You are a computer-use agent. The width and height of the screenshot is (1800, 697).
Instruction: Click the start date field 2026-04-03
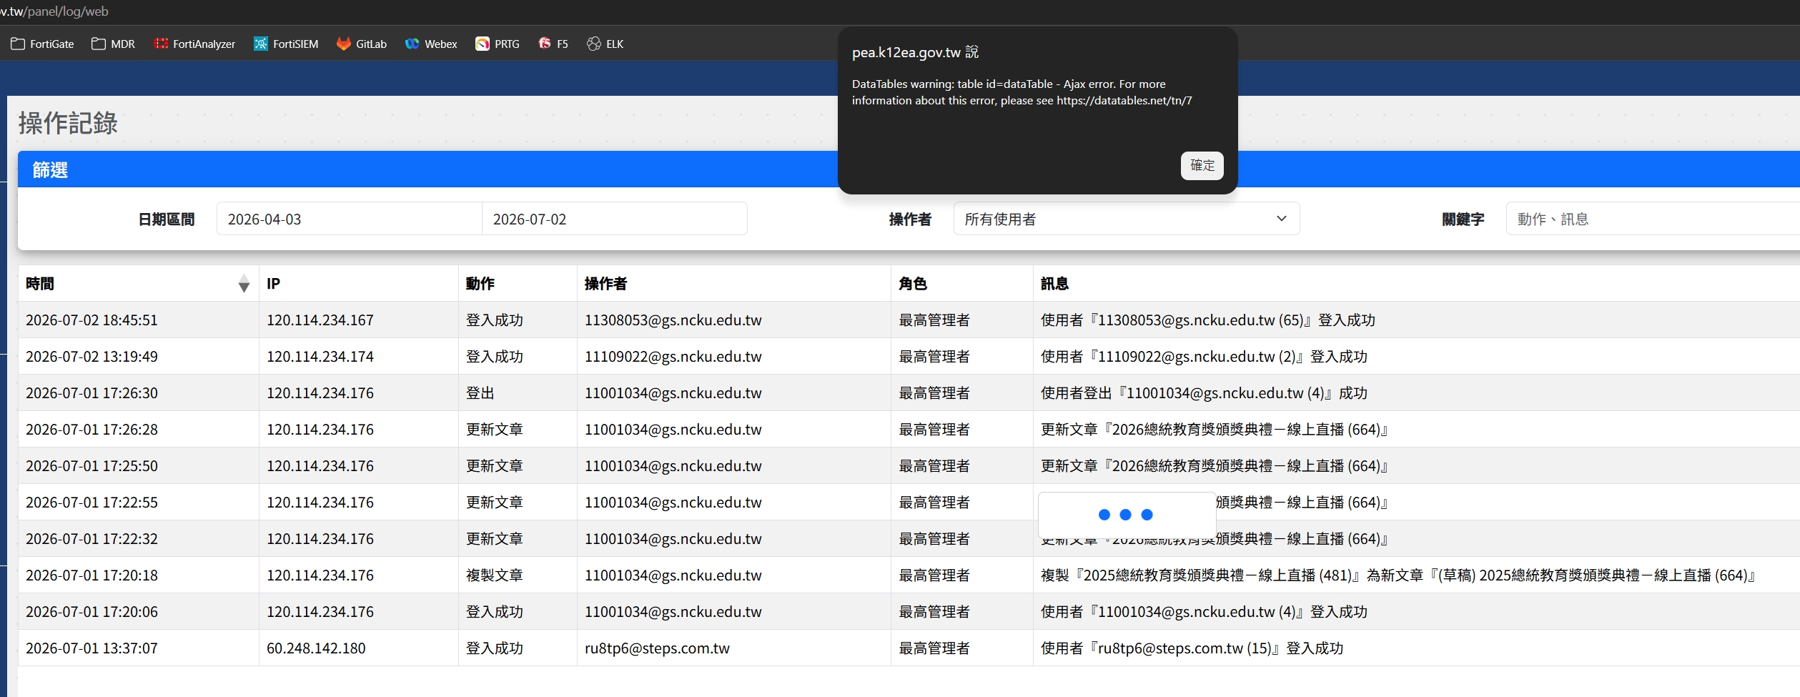click(x=350, y=219)
